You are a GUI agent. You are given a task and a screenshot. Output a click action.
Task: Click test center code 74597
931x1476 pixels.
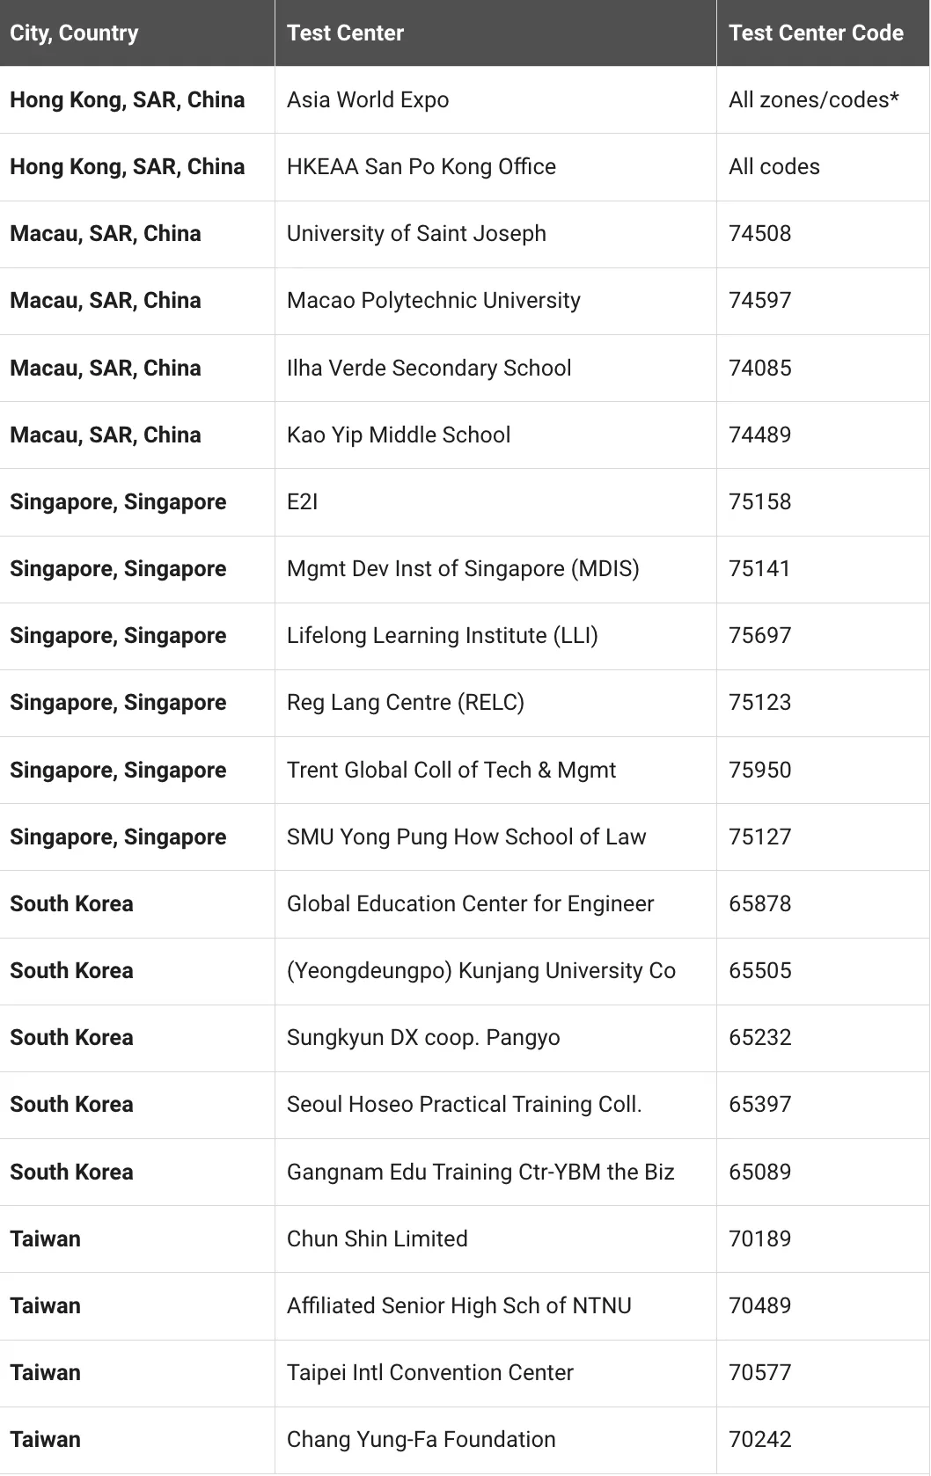759,301
